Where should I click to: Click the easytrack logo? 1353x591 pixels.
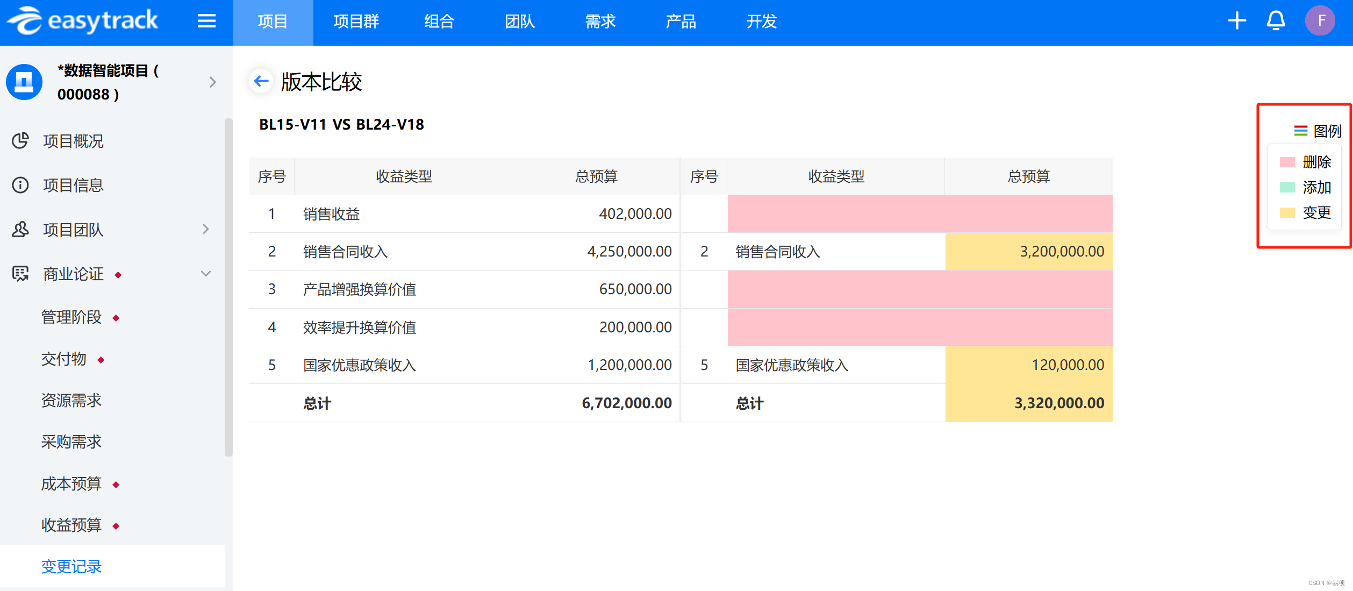pos(83,21)
